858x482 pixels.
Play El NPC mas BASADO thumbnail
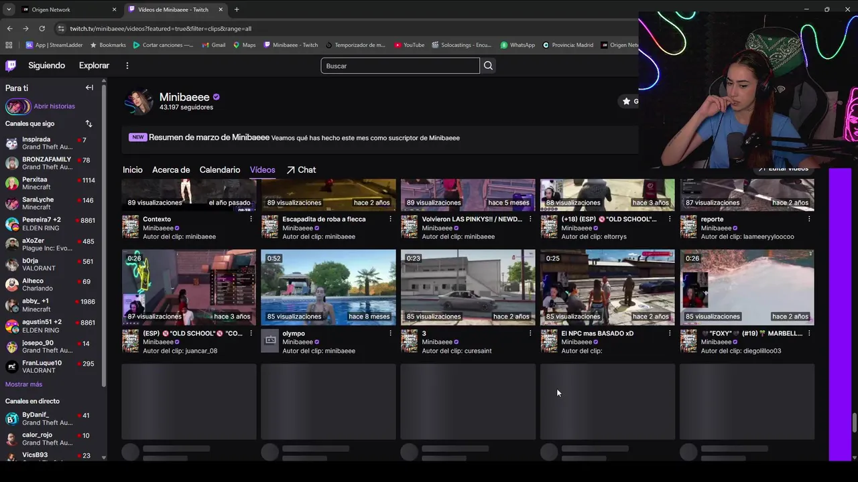[x=607, y=287]
